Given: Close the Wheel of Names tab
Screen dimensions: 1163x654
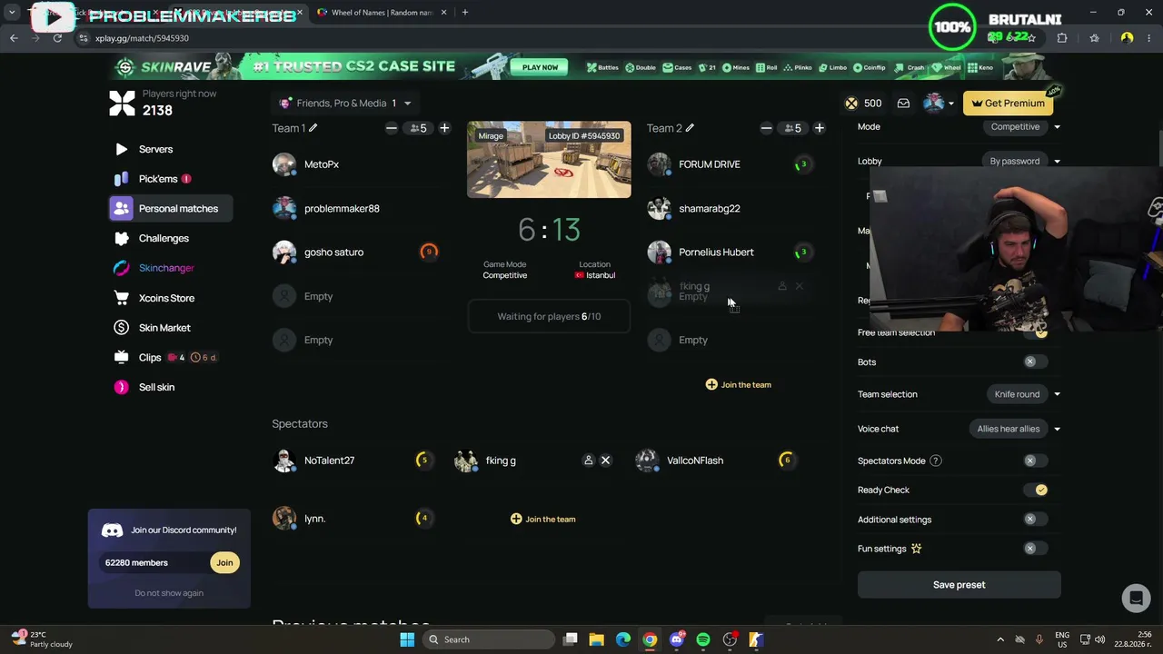Looking at the screenshot, I should (445, 13).
